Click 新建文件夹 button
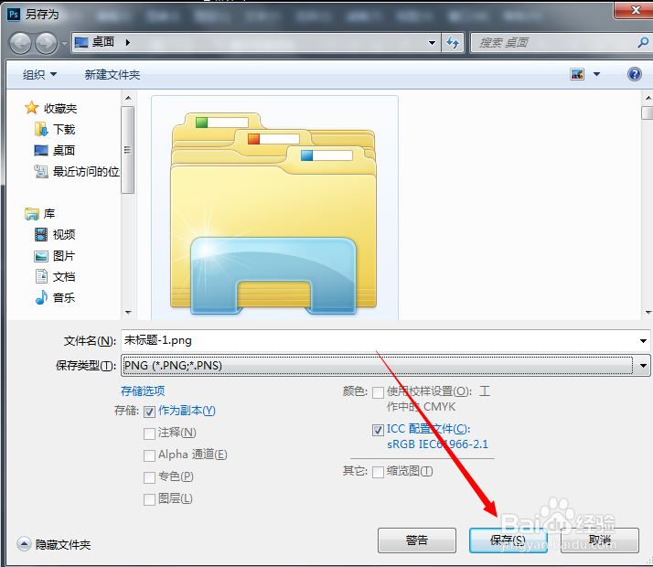 [112, 74]
